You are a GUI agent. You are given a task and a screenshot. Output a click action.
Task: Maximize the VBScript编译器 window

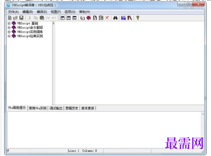pos(189,4)
